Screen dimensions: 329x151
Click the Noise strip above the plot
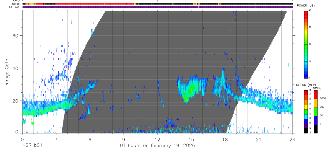tap(158, 4)
